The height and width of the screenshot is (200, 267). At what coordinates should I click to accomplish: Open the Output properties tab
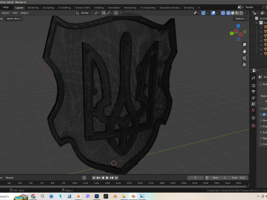[x=253, y=92]
